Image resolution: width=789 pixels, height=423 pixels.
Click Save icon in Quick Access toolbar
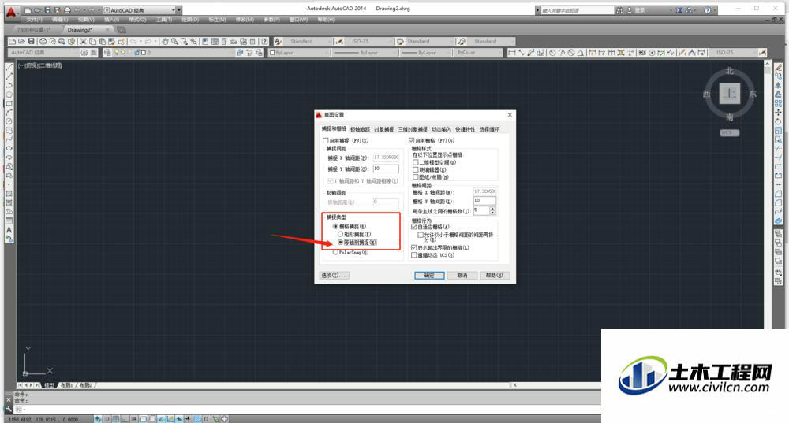click(47, 10)
